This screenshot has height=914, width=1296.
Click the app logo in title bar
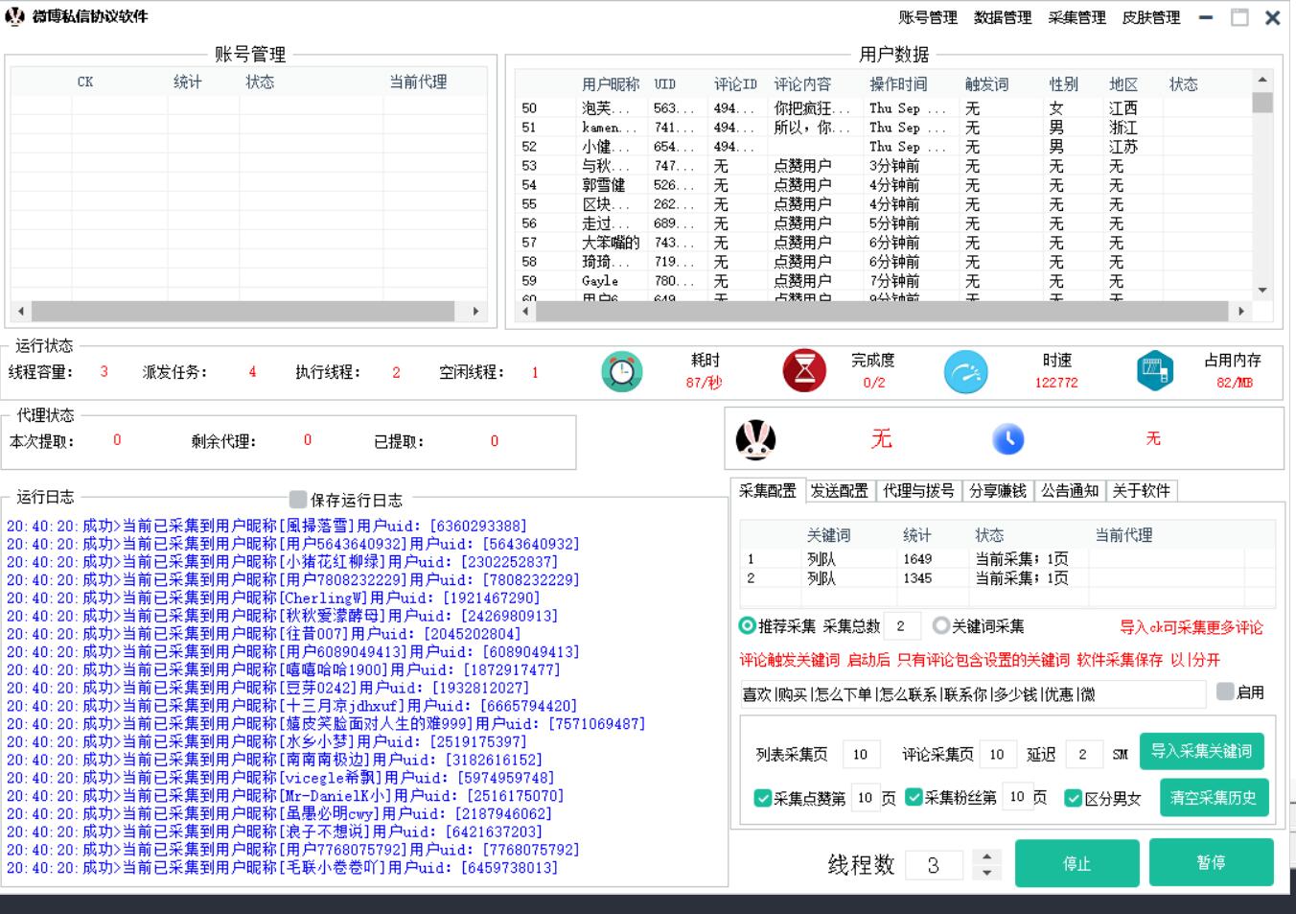tap(14, 16)
